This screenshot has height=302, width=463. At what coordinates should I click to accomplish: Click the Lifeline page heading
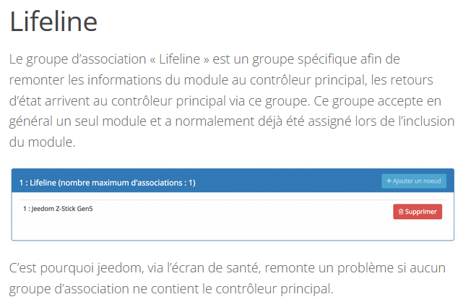53,22
